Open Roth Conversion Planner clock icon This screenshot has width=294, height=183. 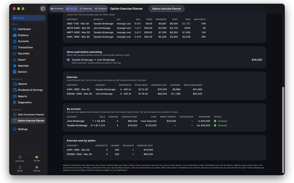(15, 115)
